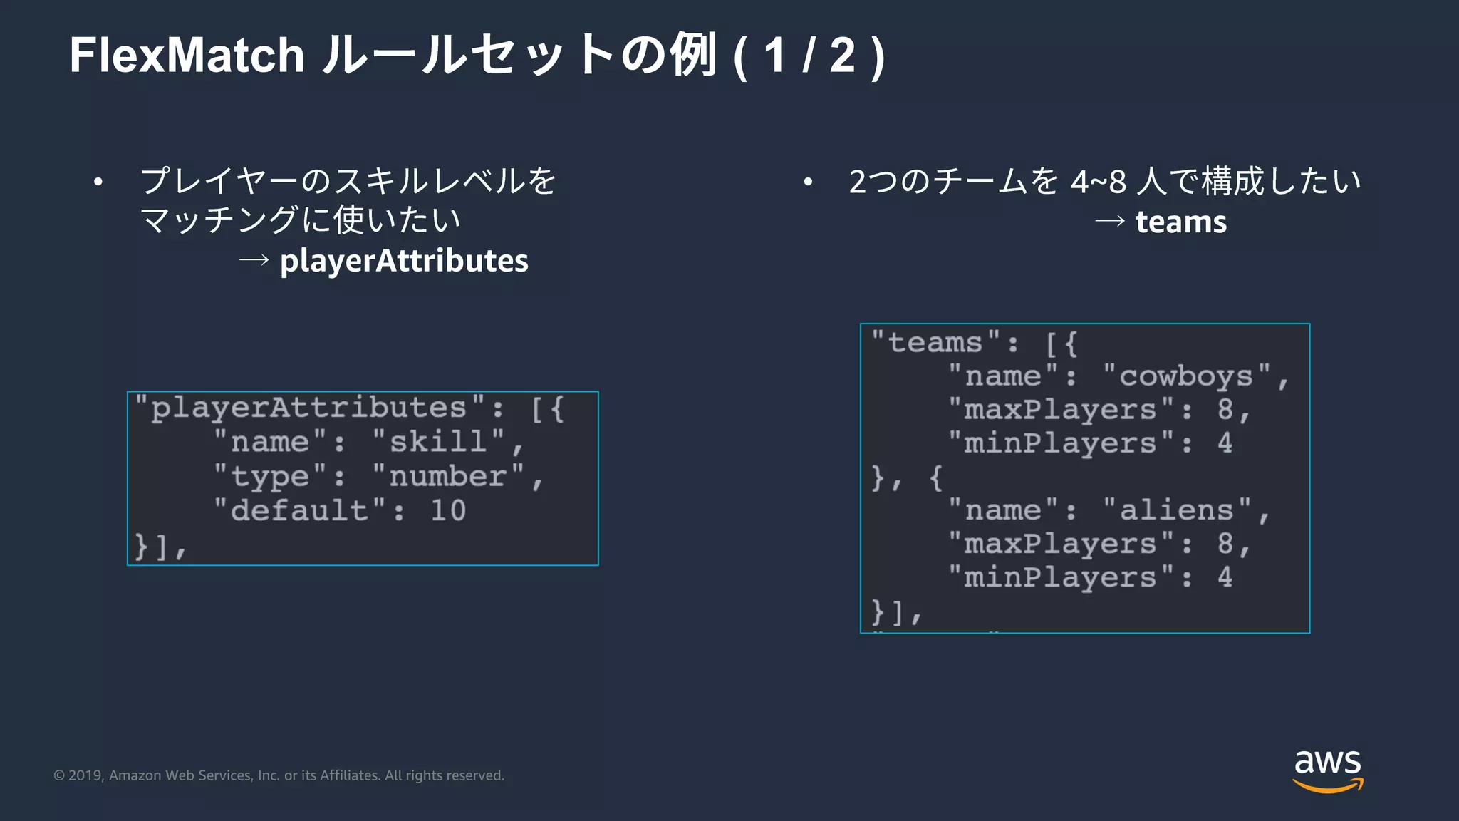Click the code line '"name": "skill",'
The width and height of the screenshot is (1459, 821).
(x=369, y=443)
